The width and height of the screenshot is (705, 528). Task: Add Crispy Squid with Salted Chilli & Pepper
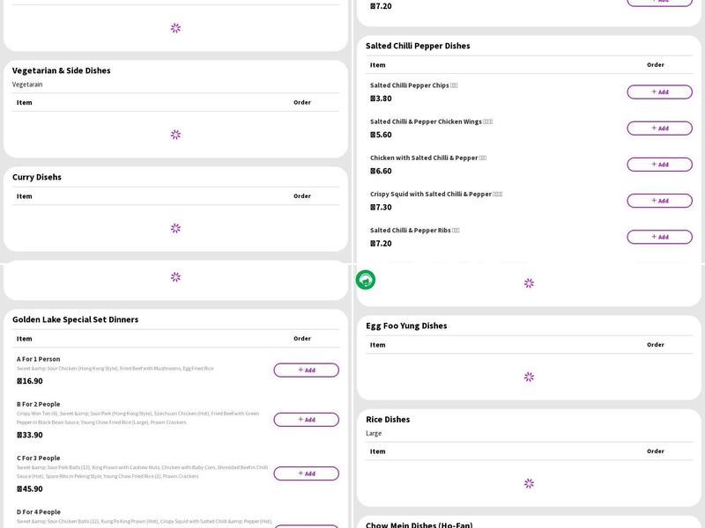[659, 201]
